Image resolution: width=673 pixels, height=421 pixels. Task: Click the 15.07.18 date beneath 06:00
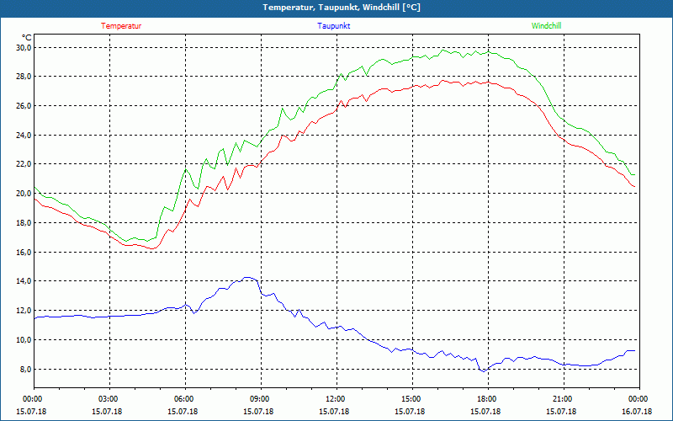click(183, 411)
